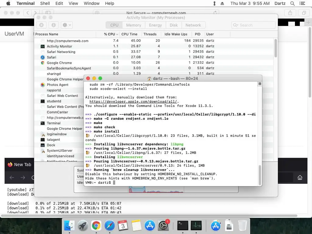Open Safari compass icon in Dock
Image resolution: width=312 pixels, height=234 pixels.
click(110, 226)
